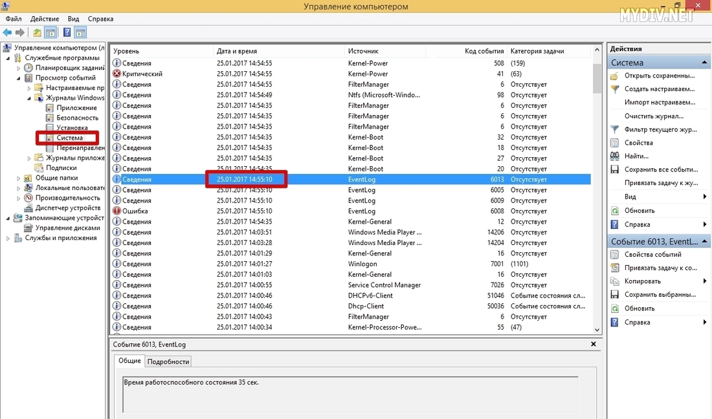Image resolution: width=712 pixels, height=419 pixels.
Task: Select the Приложение log in the tree
Action: (76, 108)
